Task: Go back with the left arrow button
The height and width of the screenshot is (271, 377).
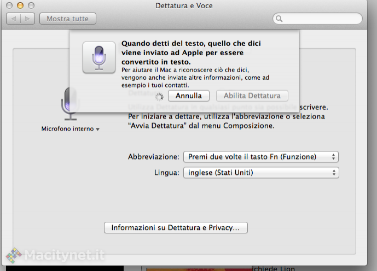Action: 14,19
